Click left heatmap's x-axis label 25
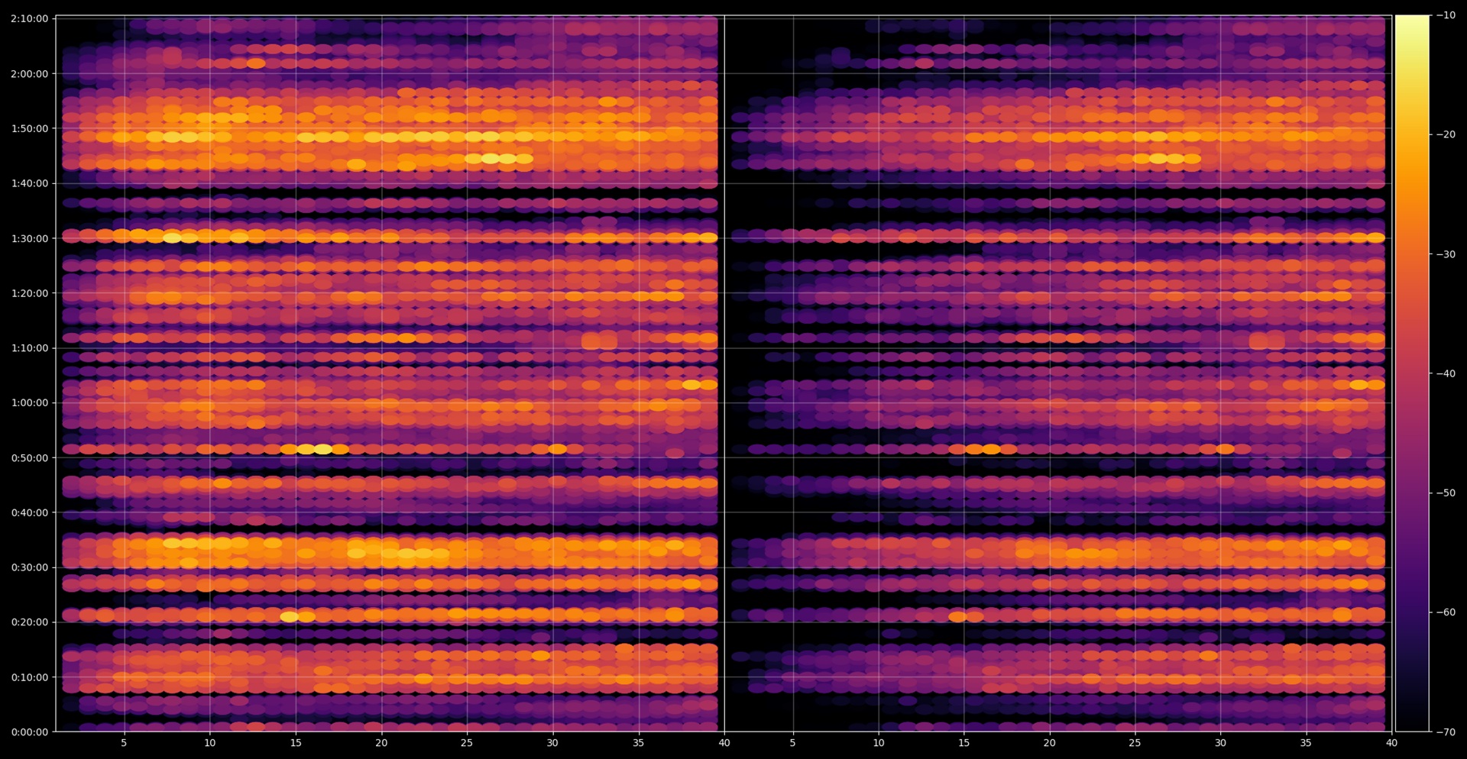The image size is (1467, 759). pyautogui.click(x=467, y=742)
